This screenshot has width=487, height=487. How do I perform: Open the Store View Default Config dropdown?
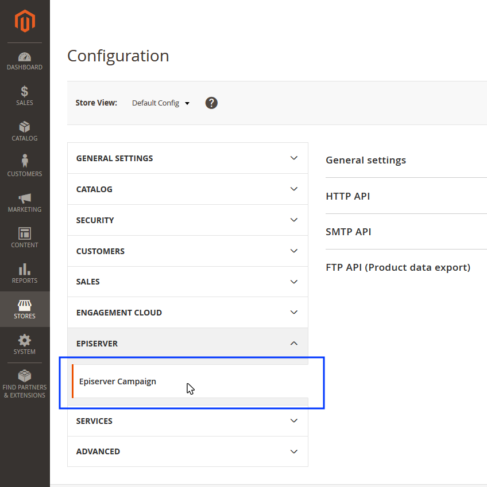[160, 103]
